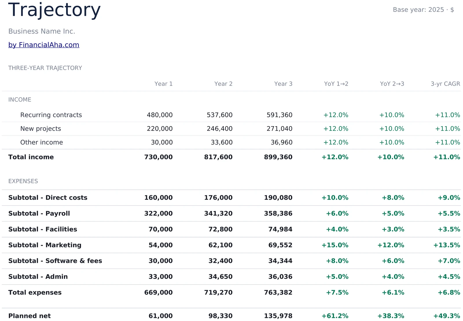Select the New projects row label
Viewport: 463px width, 321px height.
(x=41, y=129)
